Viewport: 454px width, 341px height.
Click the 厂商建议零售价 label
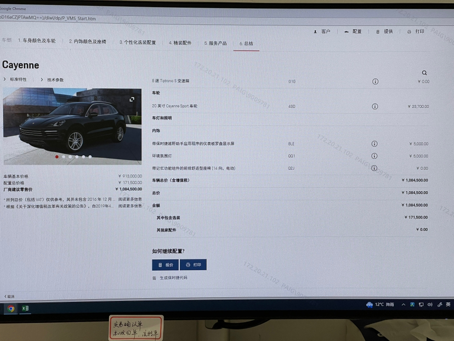tap(18, 190)
